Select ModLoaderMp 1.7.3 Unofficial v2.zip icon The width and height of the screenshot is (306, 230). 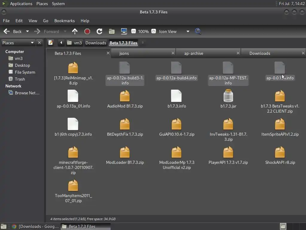click(x=176, y=152)
